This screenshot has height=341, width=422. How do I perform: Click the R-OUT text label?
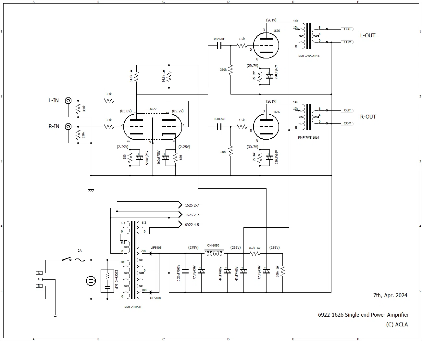click(x=368, y=117)
